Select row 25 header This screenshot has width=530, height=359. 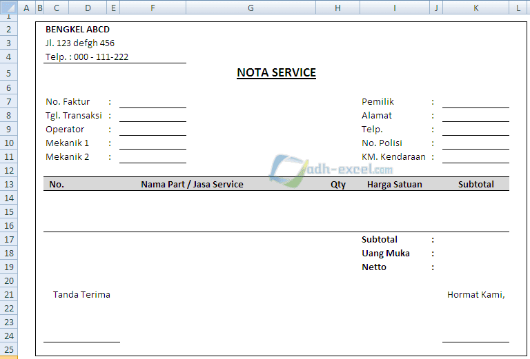pyautogui.click(x=9, y=349)
